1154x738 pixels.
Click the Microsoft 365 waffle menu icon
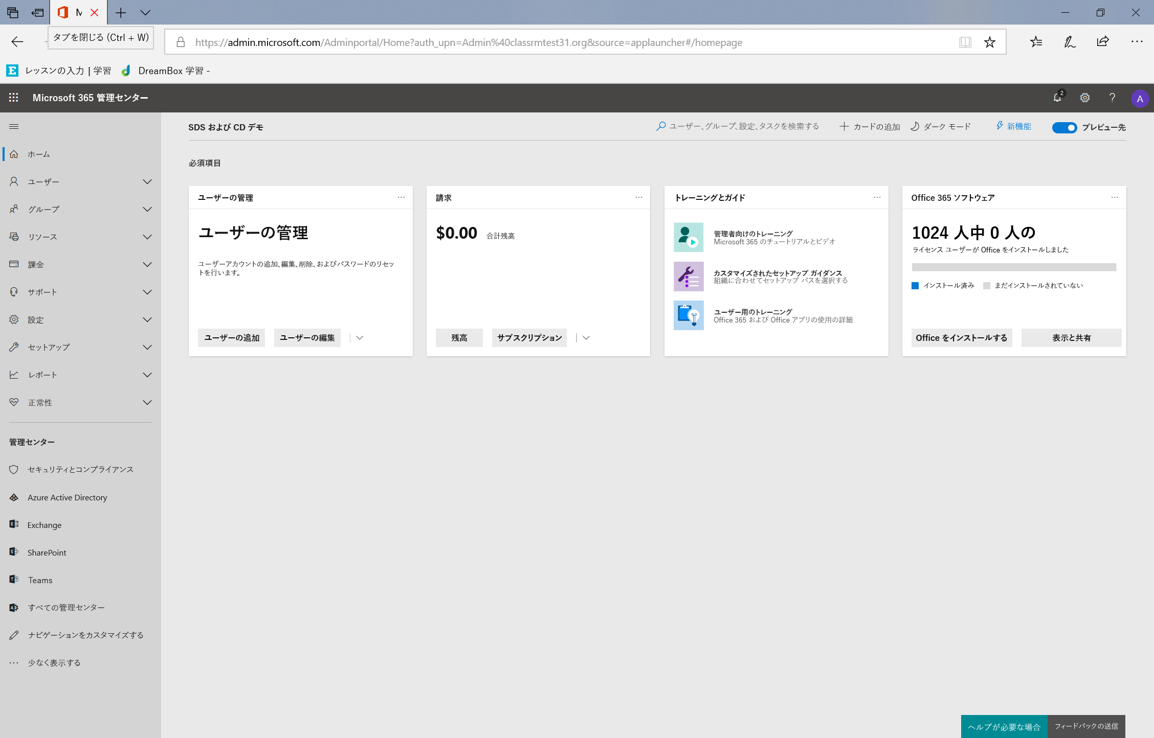tap(14, 98)
